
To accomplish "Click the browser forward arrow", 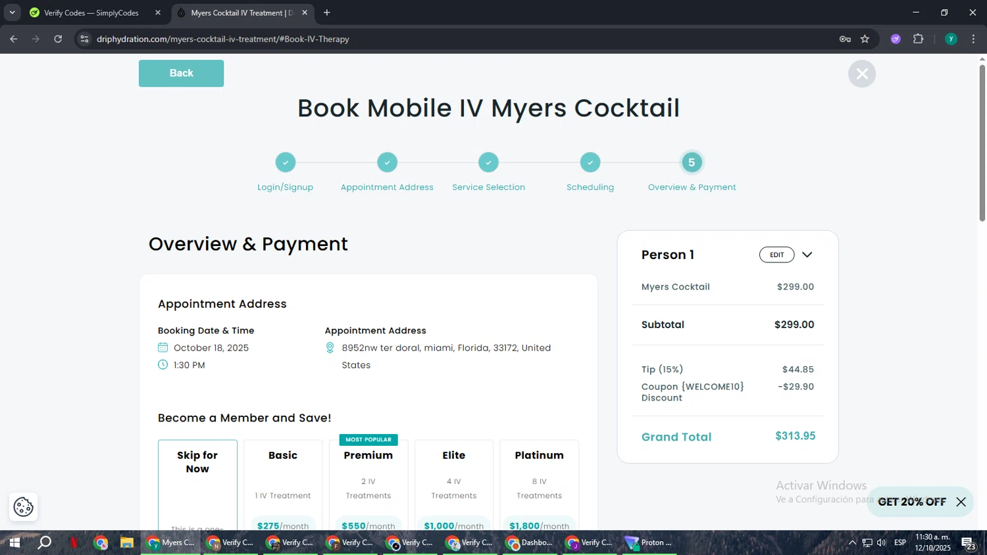I will coord(36,39).
